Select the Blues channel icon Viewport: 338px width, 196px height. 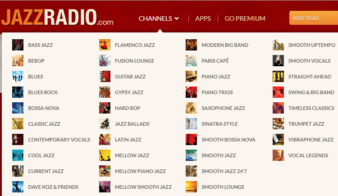(18, 76)
